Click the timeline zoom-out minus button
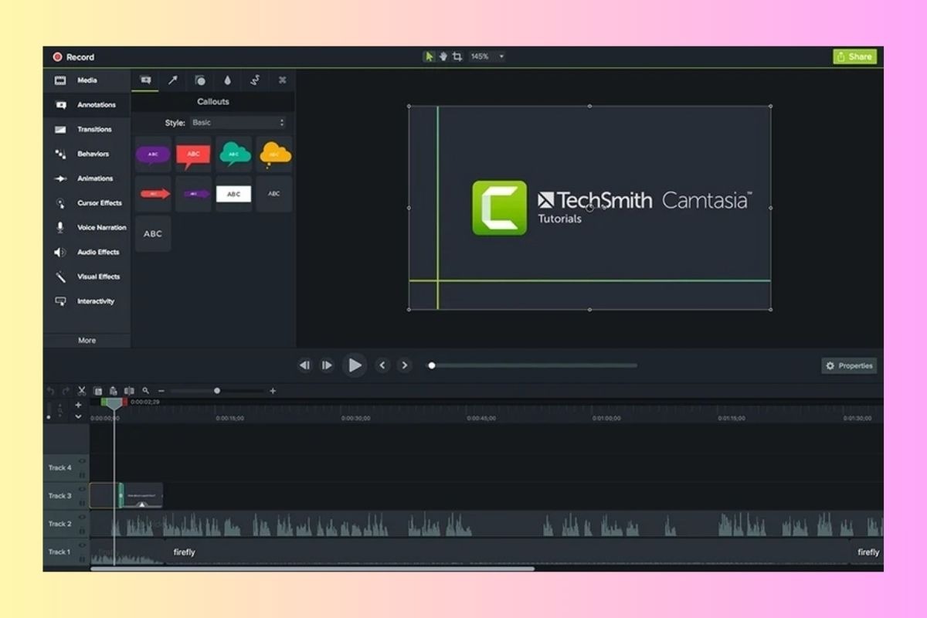This screenshot has width=927, height=618. coord(161,391)
